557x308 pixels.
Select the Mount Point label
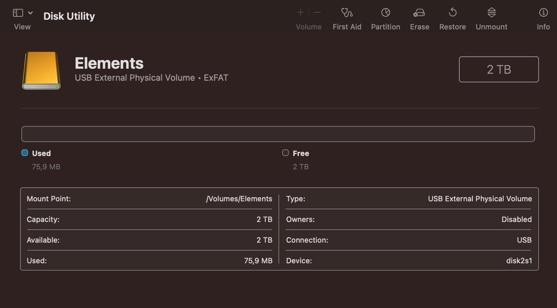click(x=49, y=199)
